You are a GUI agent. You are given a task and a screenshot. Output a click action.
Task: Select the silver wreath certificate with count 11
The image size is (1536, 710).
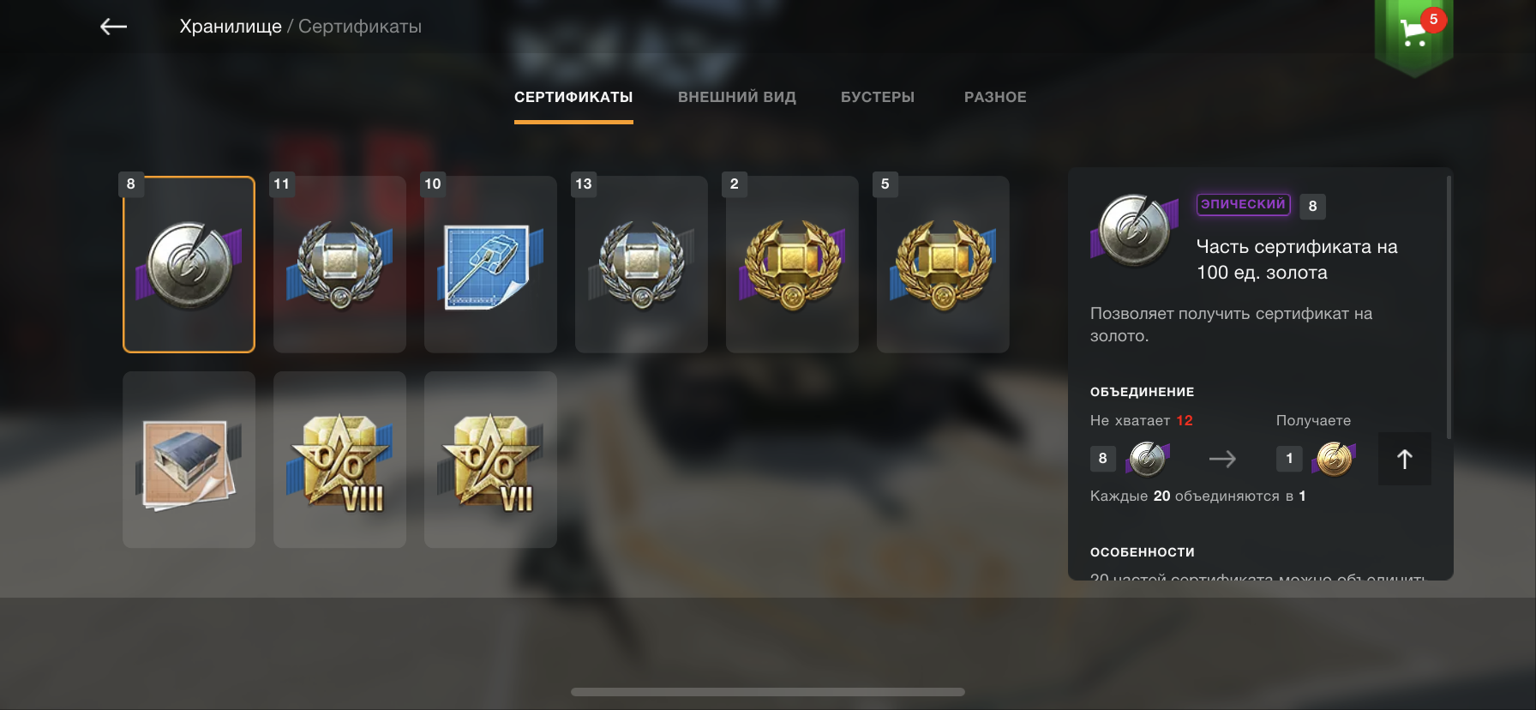[x=339, y=264]
